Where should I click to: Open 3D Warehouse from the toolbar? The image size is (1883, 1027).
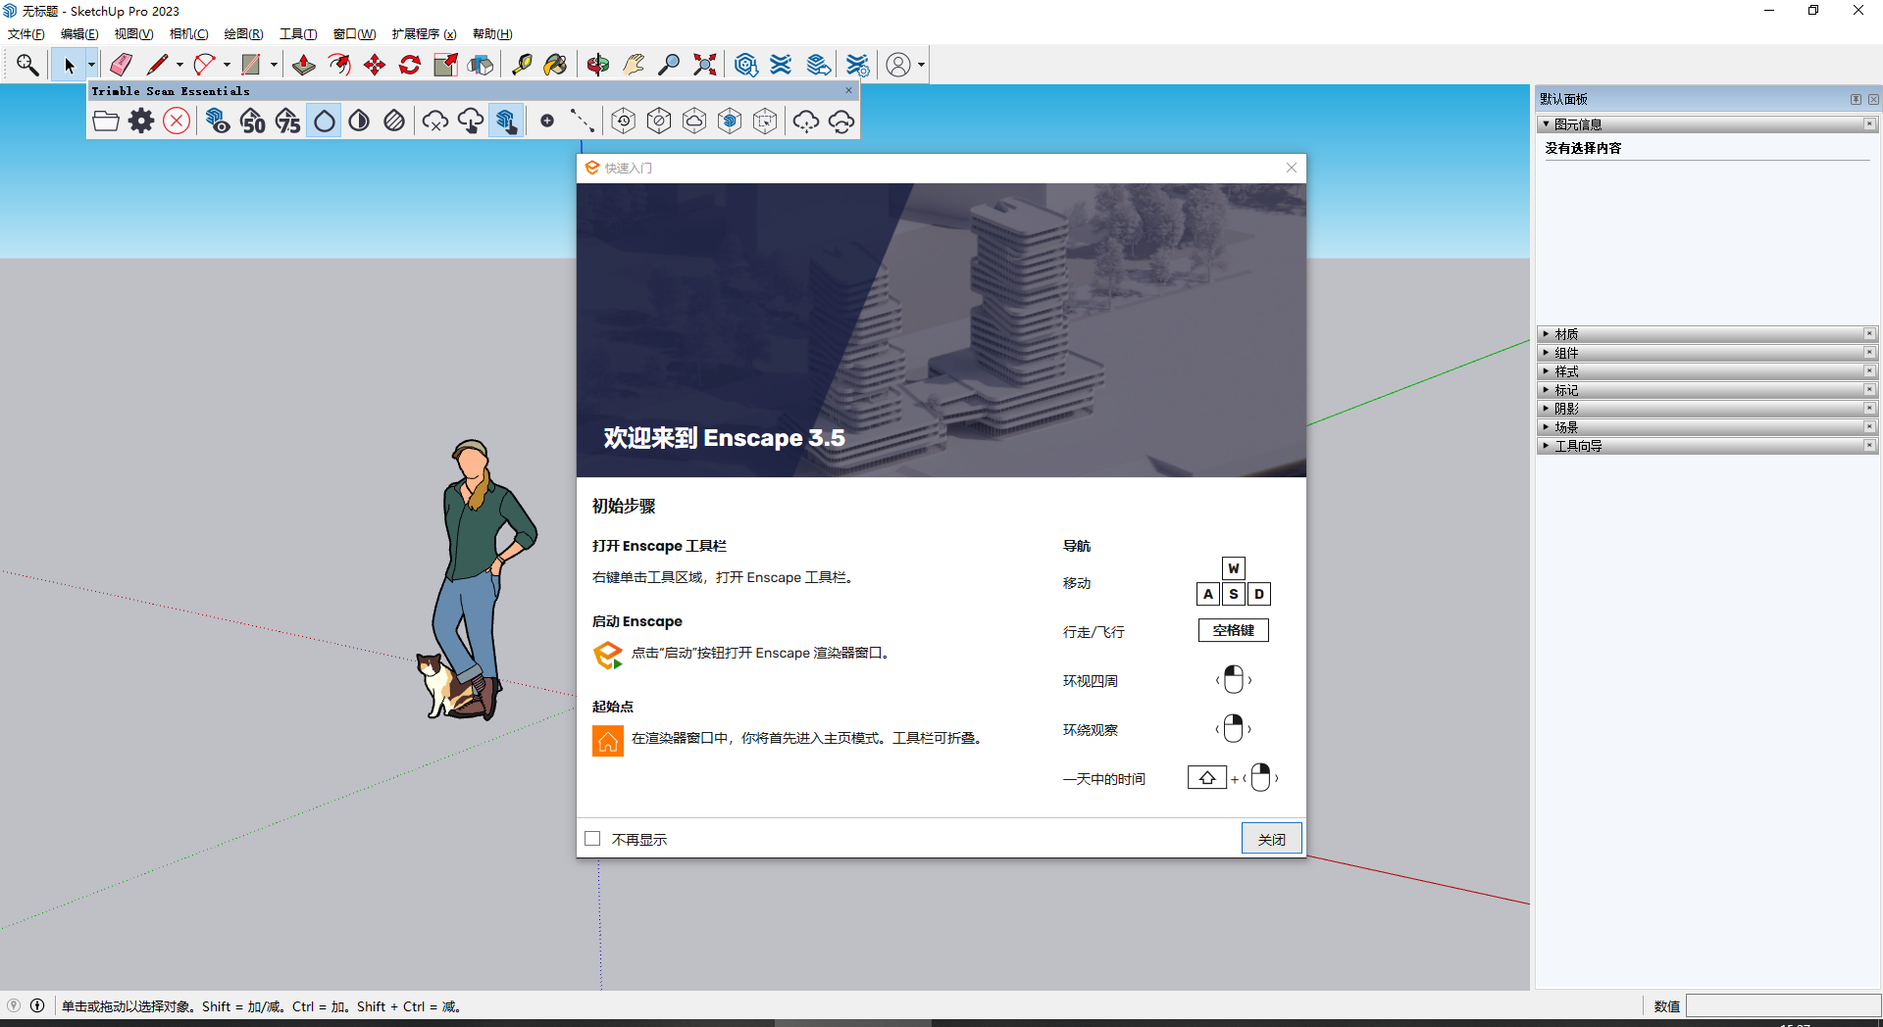[x=745, y=65]
